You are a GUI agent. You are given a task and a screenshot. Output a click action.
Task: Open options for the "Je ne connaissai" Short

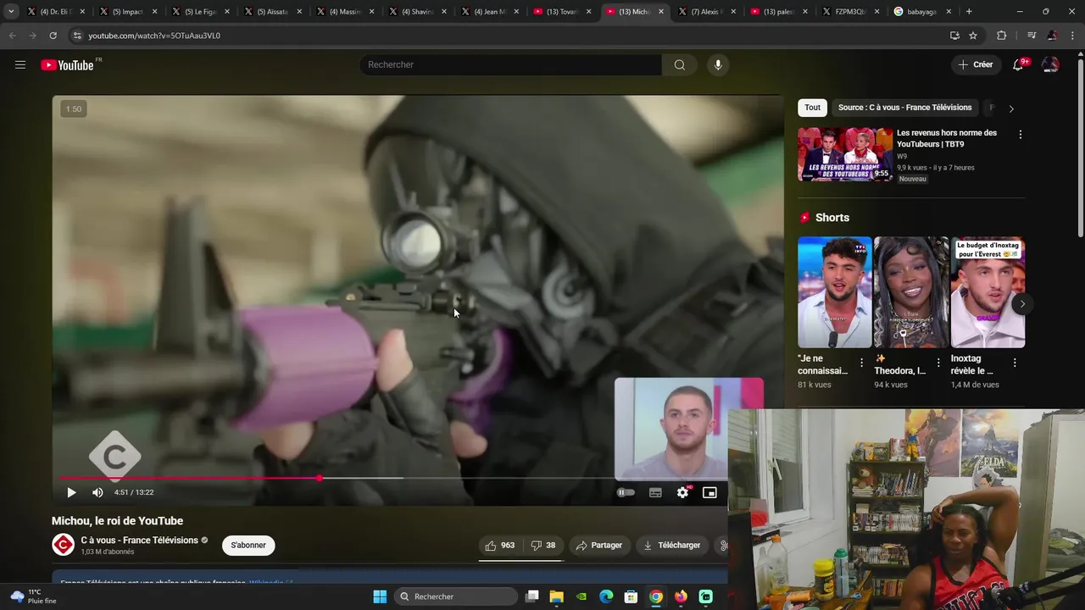(862, 363)
